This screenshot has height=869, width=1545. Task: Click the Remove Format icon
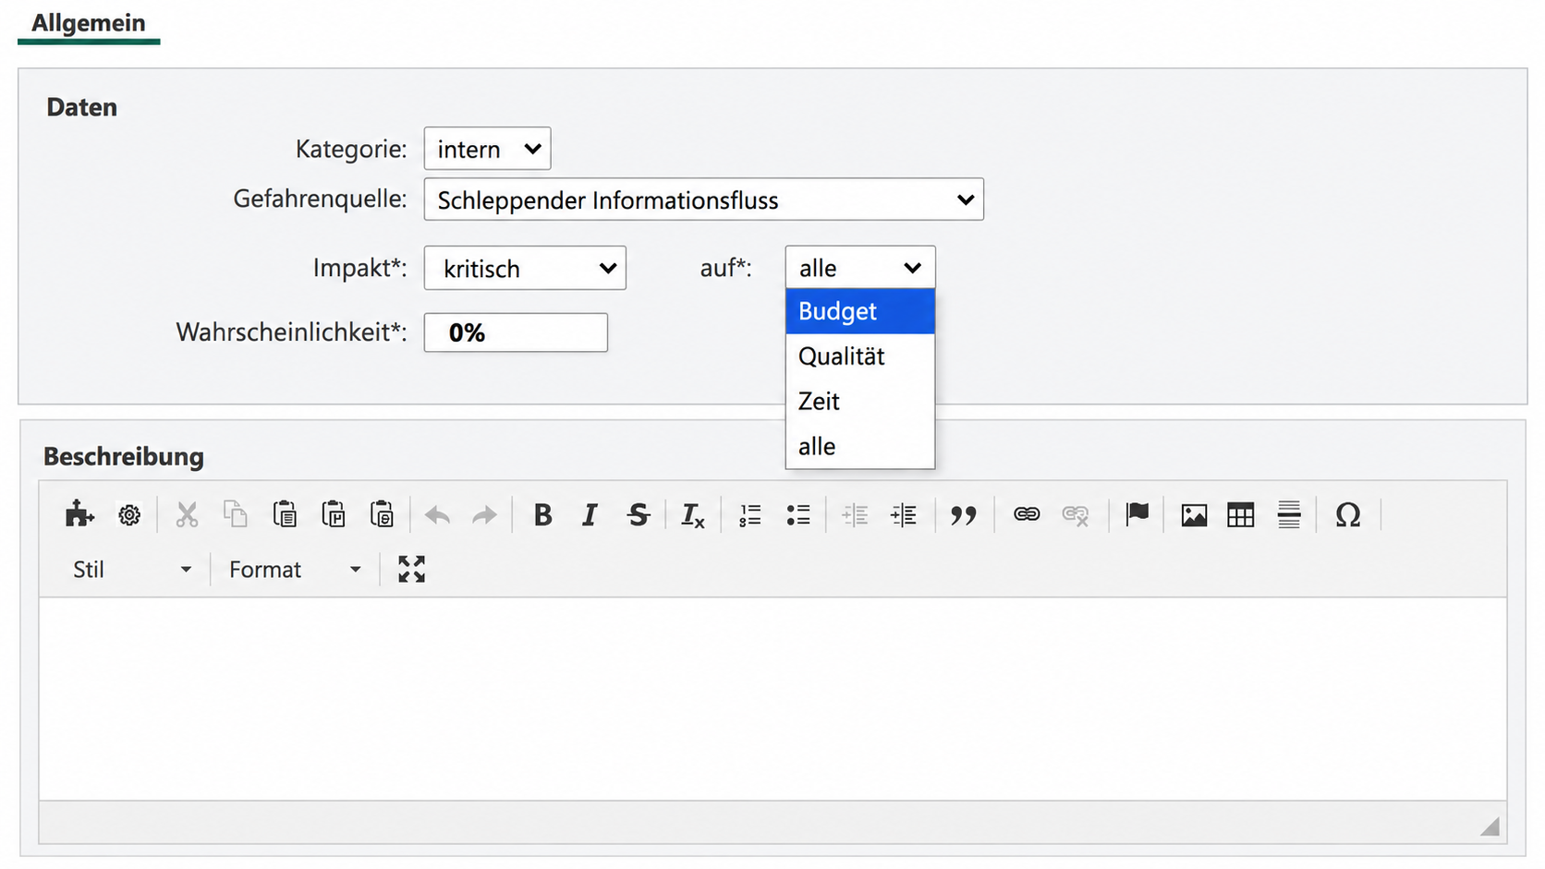pyautogui.click(x=692, y=515)
